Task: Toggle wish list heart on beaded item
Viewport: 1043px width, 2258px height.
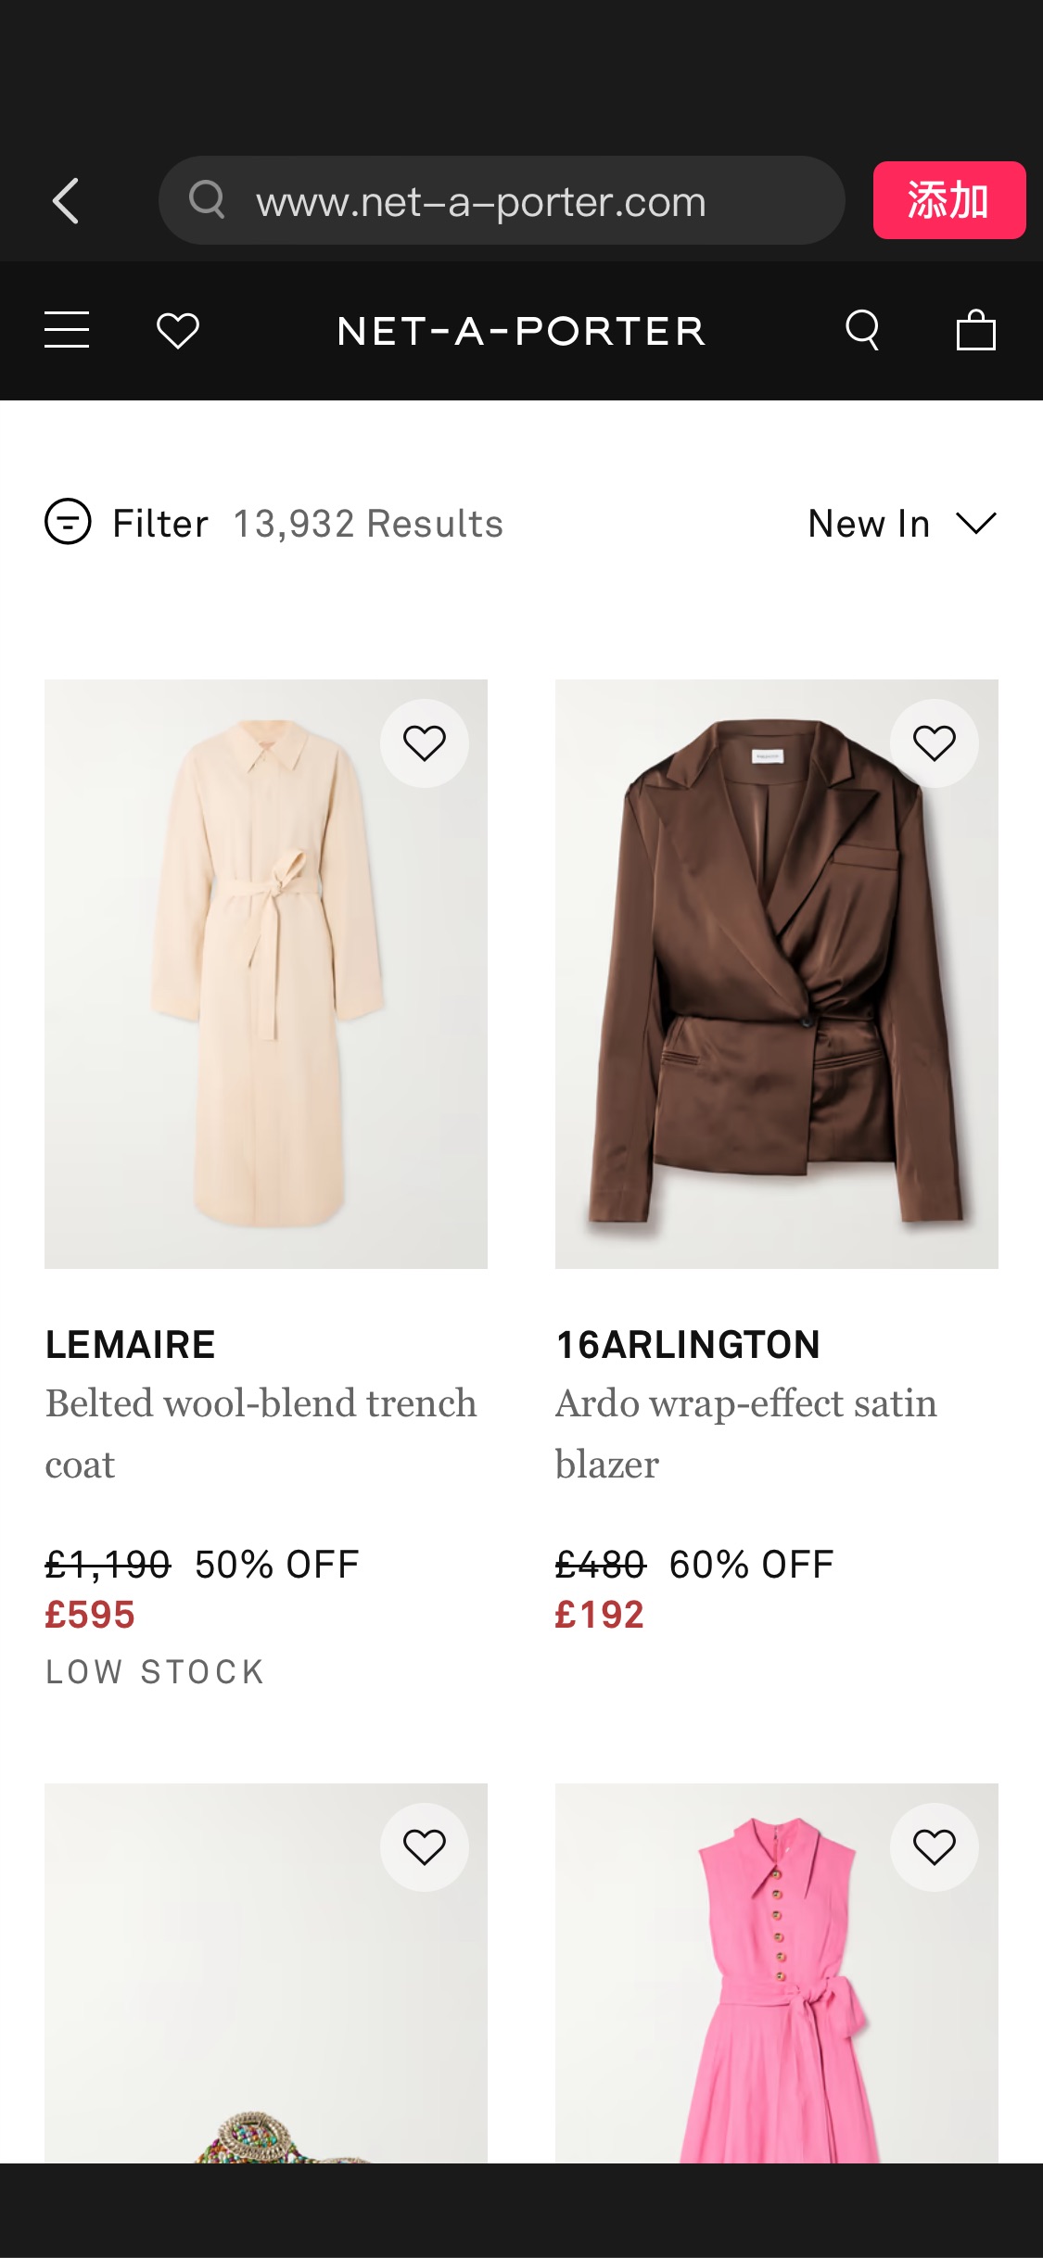Action: 425,1847
